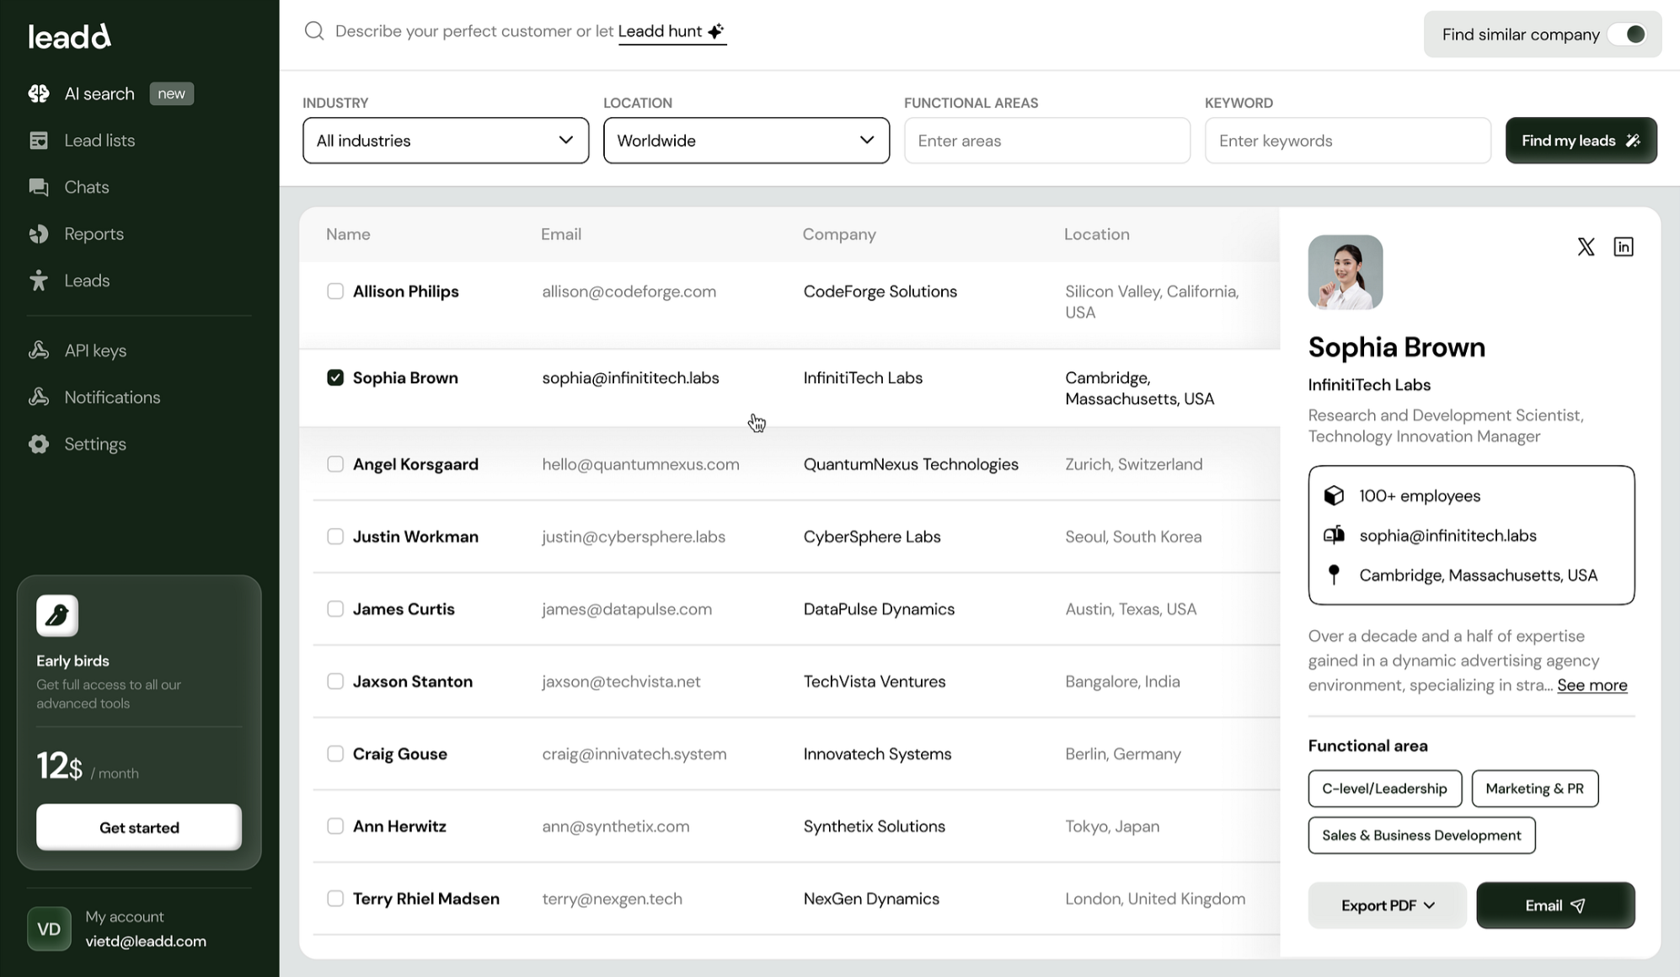This screenshot has width=1680, height=977.
Task: Open the All industries dropdown
Action: click(445, 141)
